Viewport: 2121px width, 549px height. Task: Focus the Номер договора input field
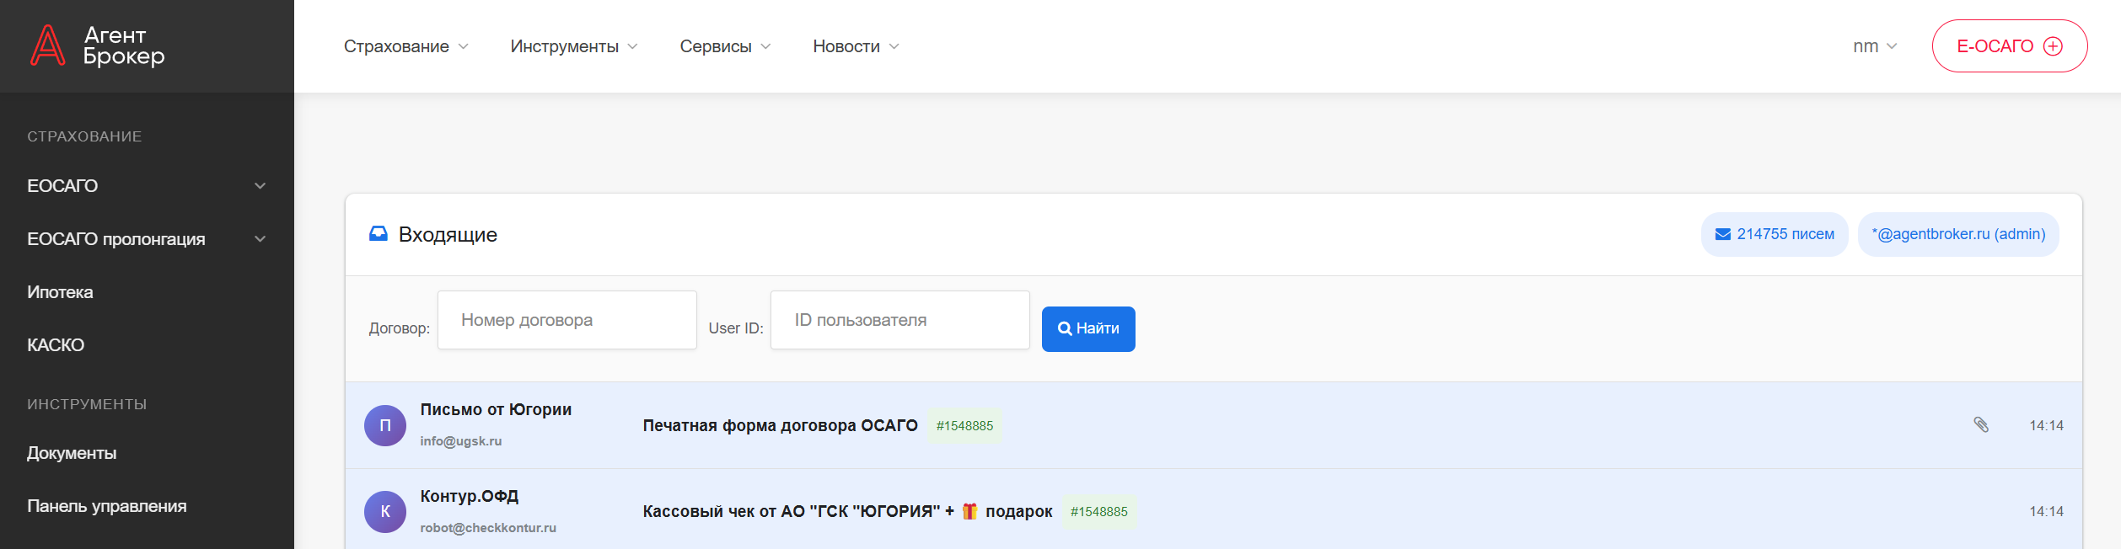point(566,320)
